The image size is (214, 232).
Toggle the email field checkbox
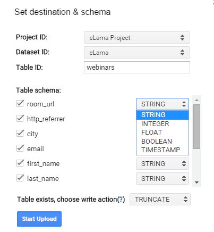click(x=20, y=148)
